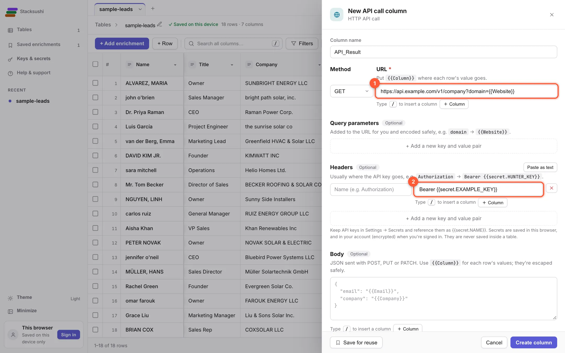Click the Body JSON textarea
Screen dimensions: 565x353
444,299
